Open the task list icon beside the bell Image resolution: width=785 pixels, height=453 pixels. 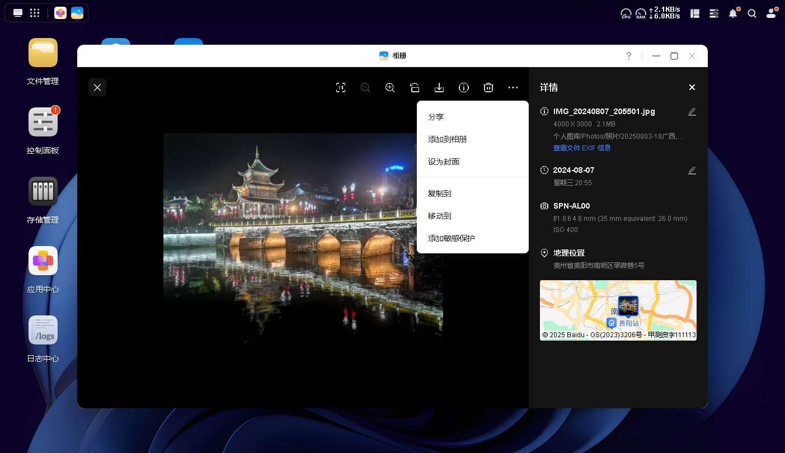pyautogui.click(x=714, y=13)
